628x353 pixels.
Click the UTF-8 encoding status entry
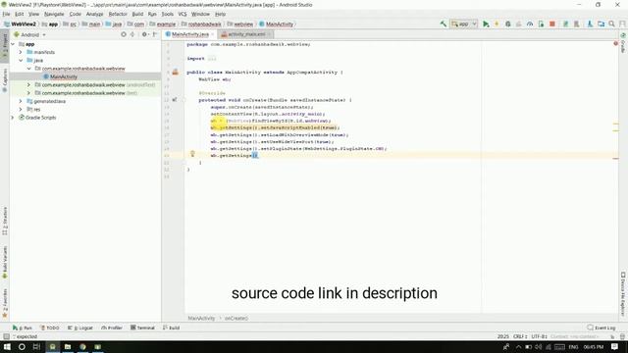point(539,336)
